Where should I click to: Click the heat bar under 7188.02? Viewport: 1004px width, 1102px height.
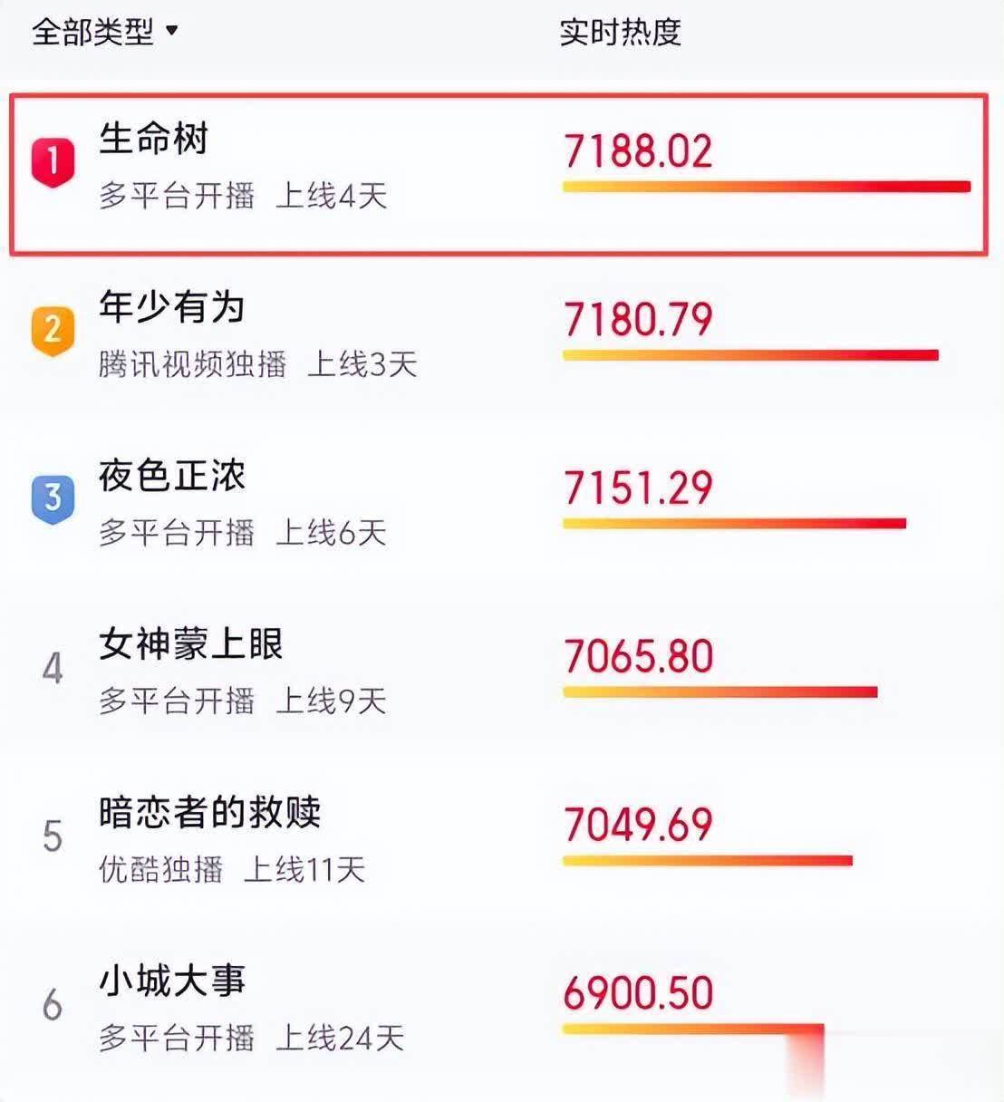pos(766,188)
